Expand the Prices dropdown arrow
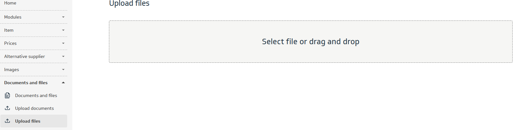The width and height of the screenshot is (520, 130). tap(63, 43)
